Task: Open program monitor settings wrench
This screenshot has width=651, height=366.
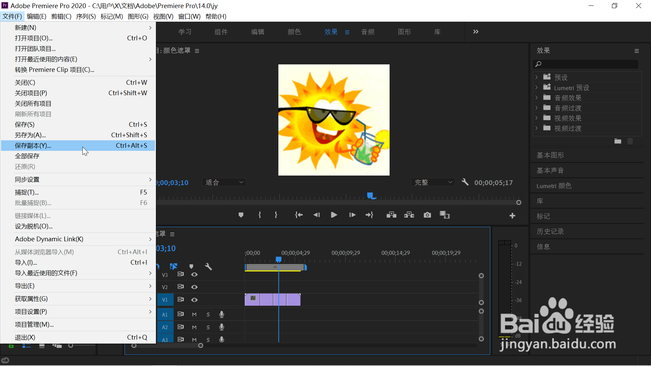Action: (465, 182)
